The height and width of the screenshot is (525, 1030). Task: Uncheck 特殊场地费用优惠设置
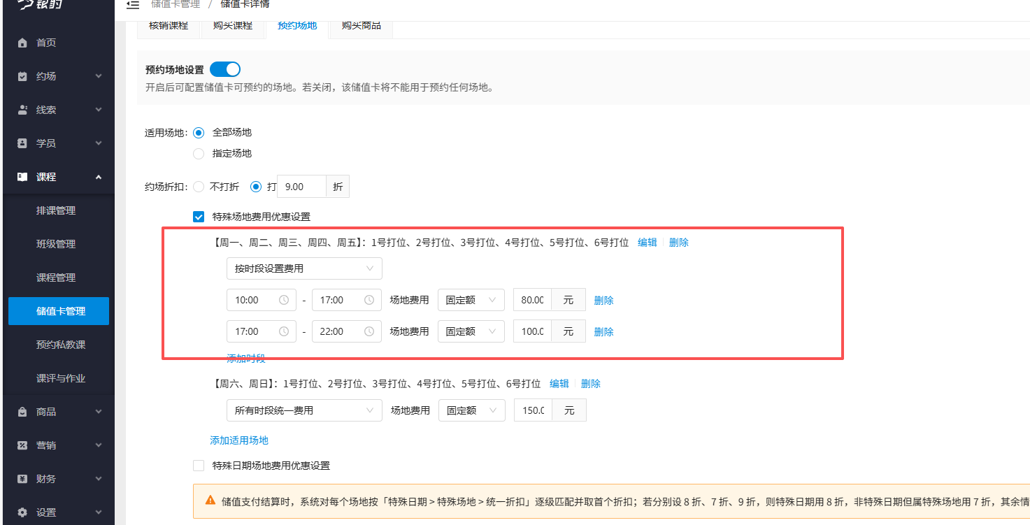[x=199, y=217]
